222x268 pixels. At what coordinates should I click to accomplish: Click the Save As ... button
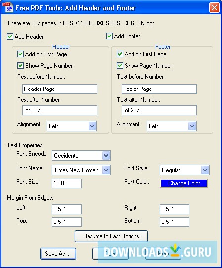[58, 254]
